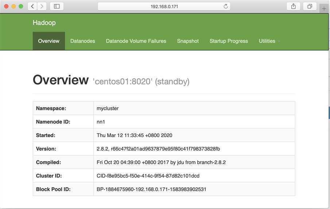Click the 'Version:' row label

click(46, 149)
